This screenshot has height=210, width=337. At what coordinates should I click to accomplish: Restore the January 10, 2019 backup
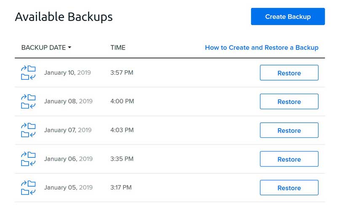289,73
